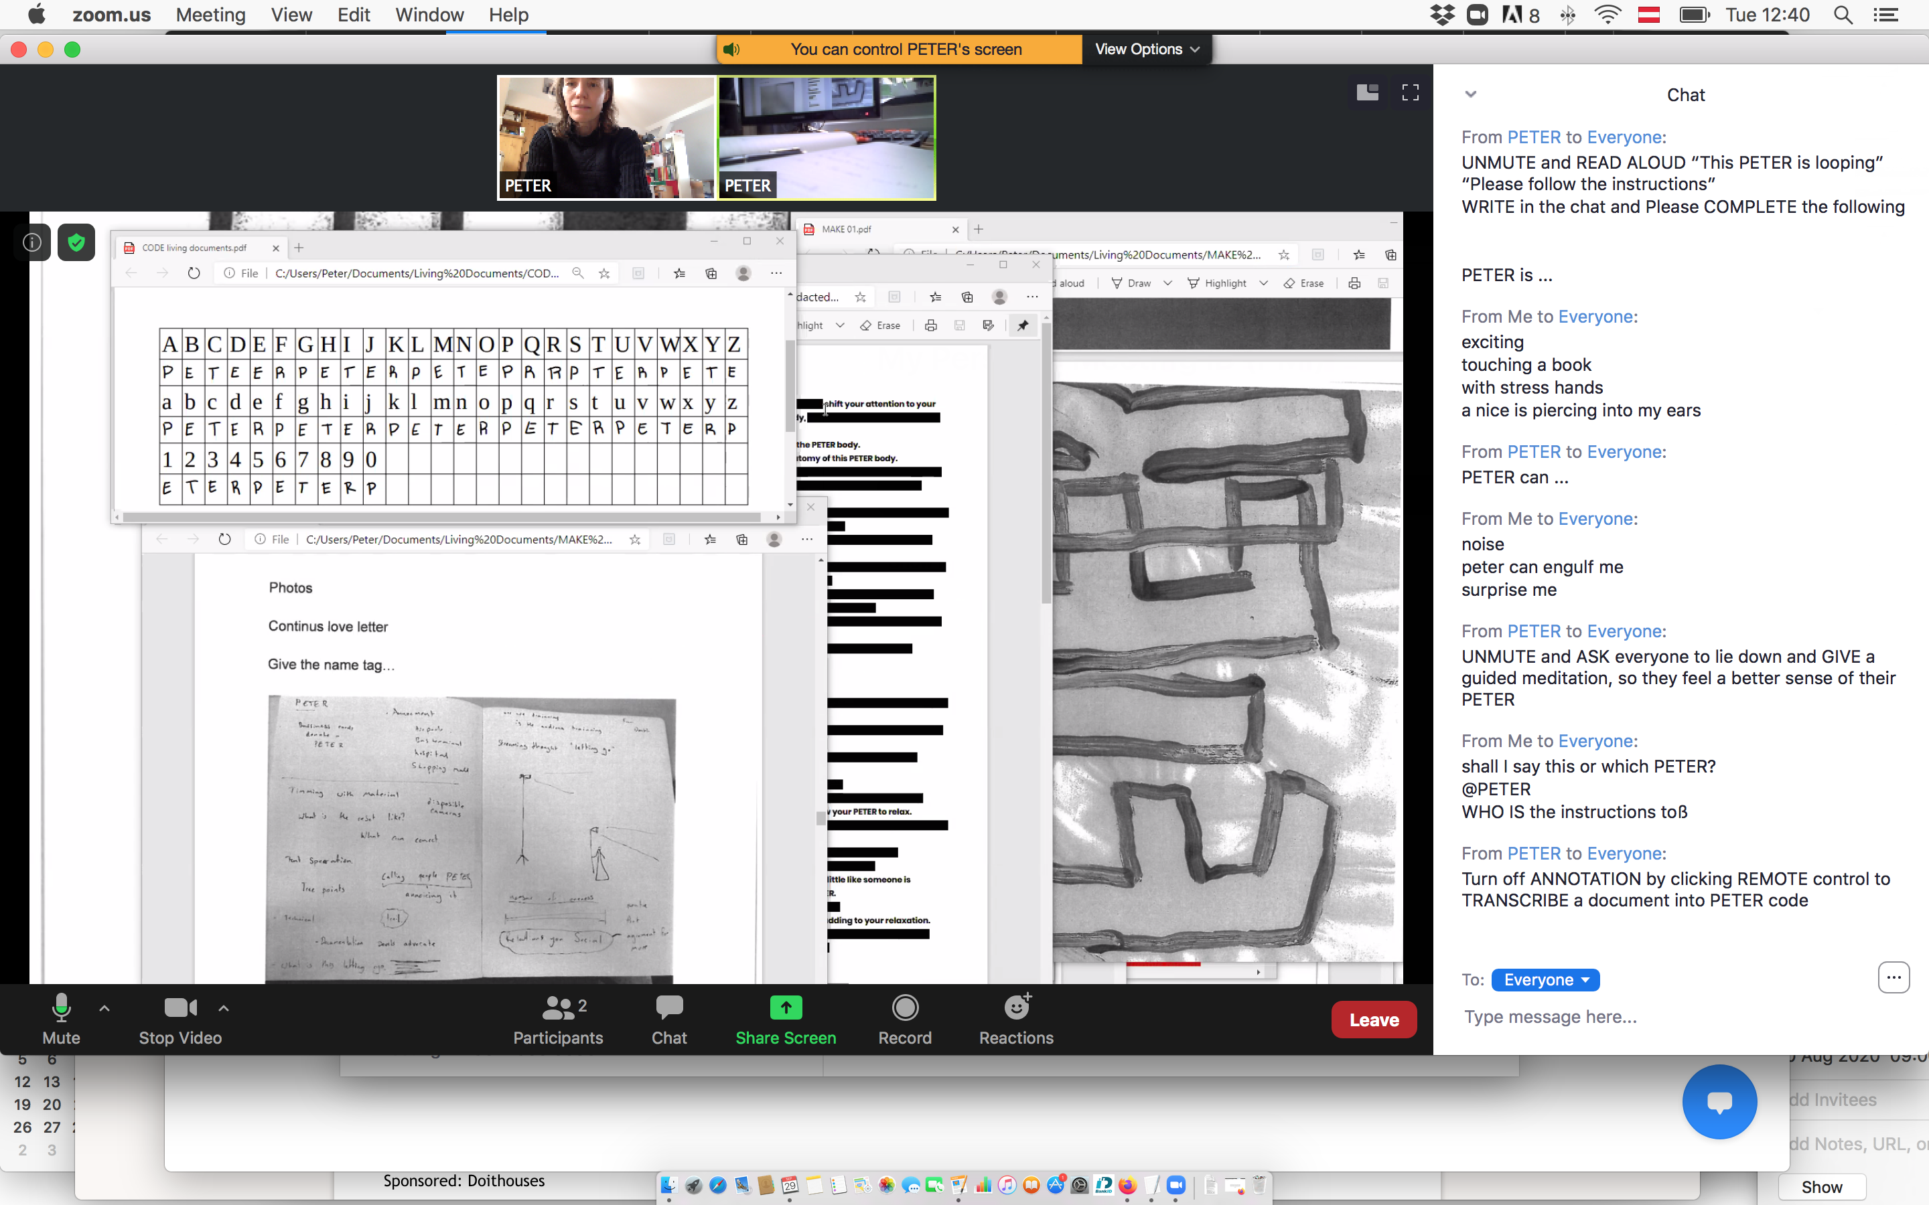
Task: Open BankID from the Dock
Action: [x=1104, y=1185]
